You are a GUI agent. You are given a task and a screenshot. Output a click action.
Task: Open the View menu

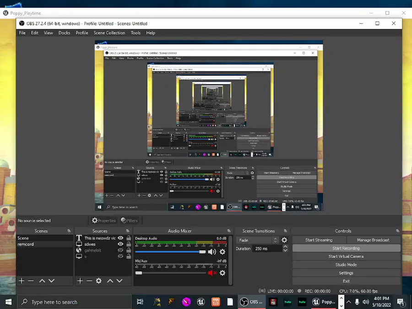point(49,33)
